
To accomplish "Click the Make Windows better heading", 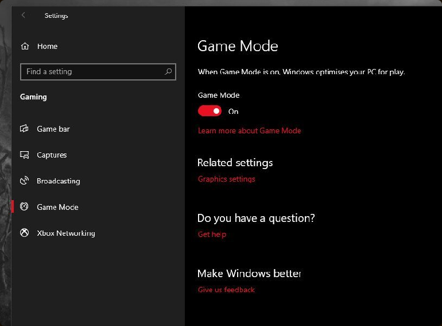I will point(249,274).
